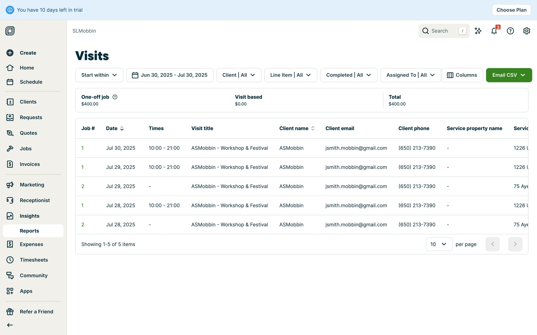This screenshot has width=537, height=335.
Task: Click the Search input field
Action: [x=443, y=31]
